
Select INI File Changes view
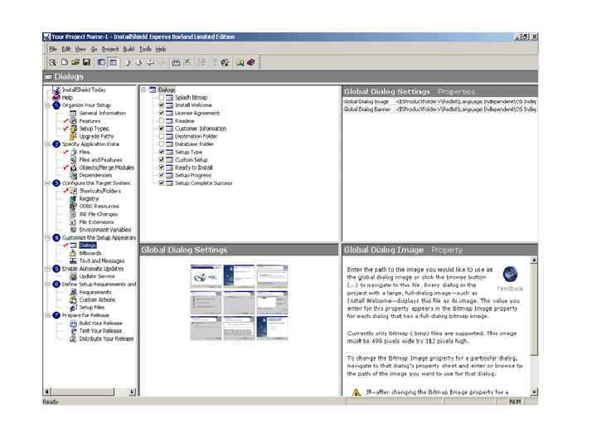[99, 214]
